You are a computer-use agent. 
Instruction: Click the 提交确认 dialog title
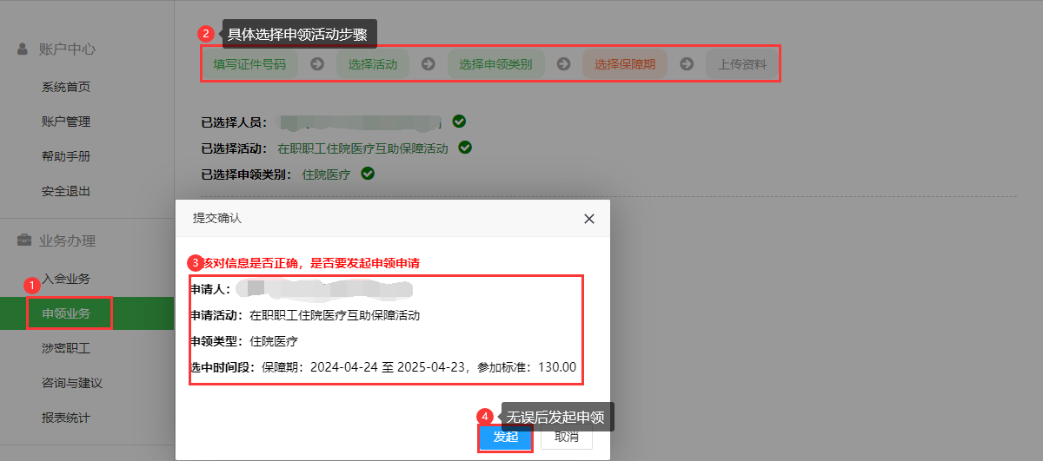tap(217, 219)
